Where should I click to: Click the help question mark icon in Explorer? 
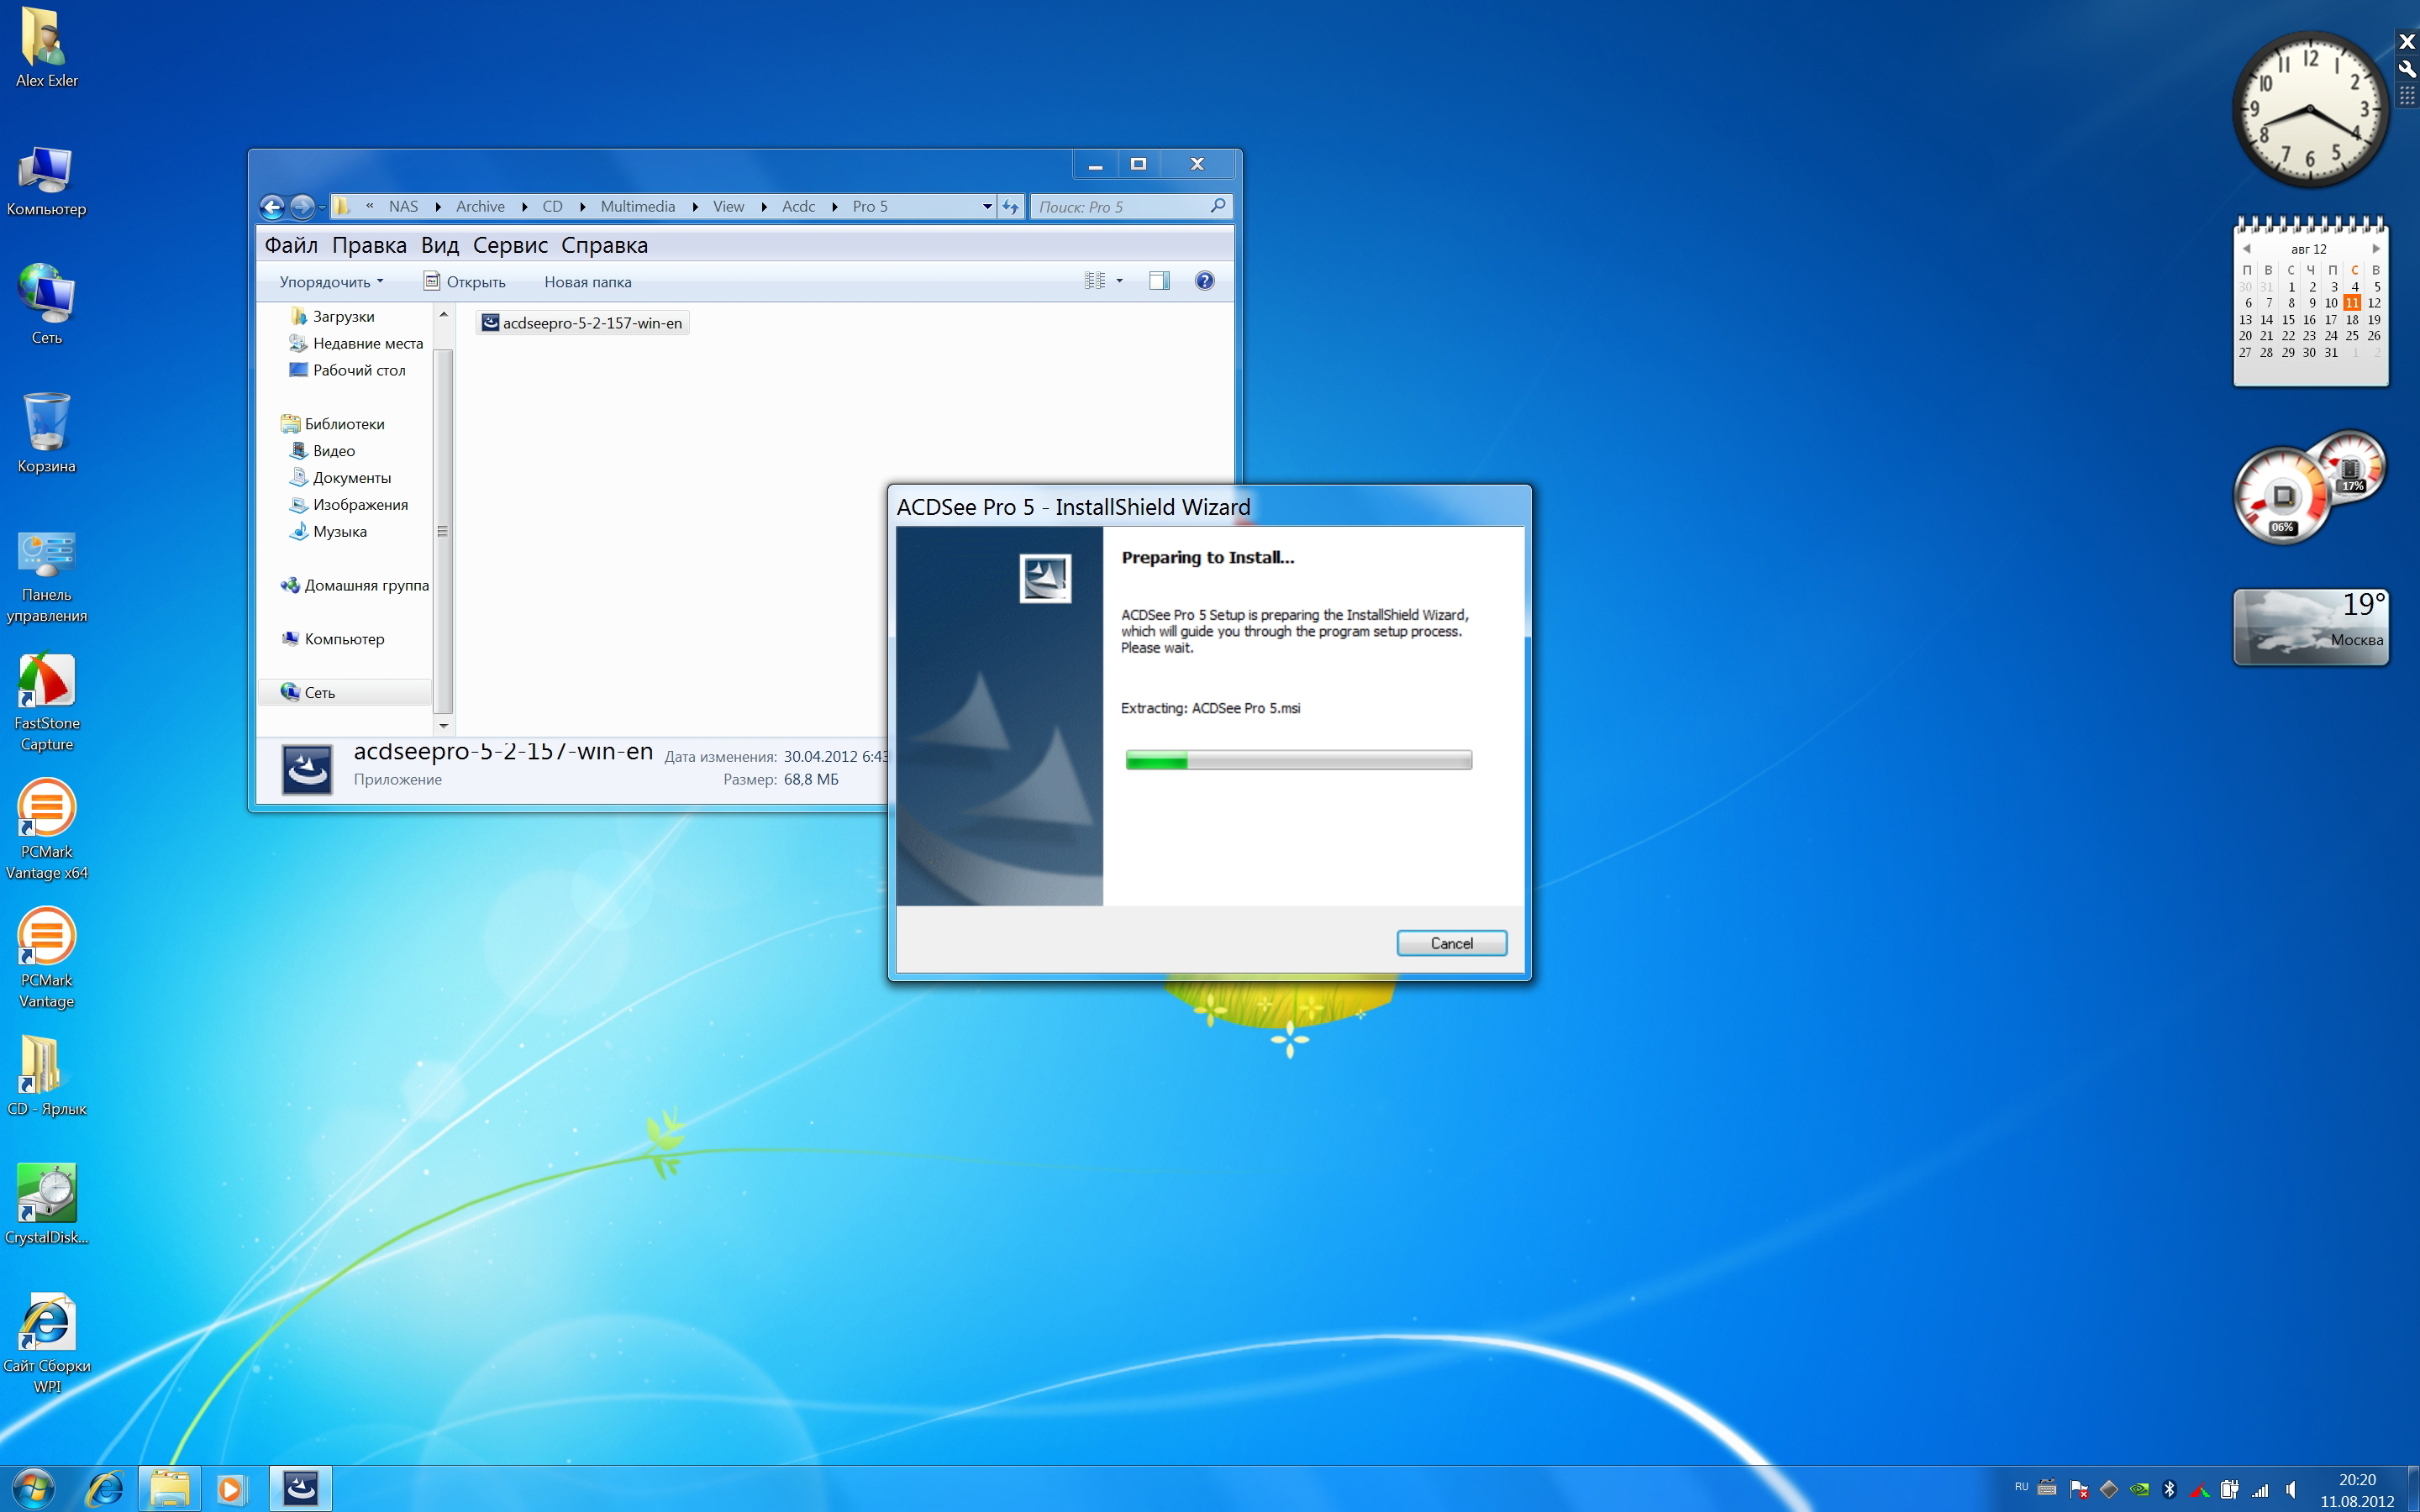pyautogui.click(x=1204, y=281)
